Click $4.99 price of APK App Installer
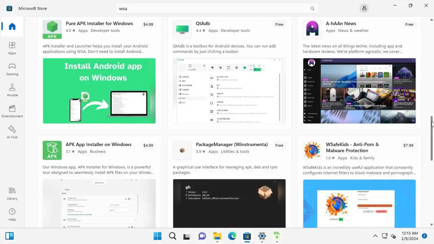The height and width of the screenshot is (244, 434). pos(148,145)
